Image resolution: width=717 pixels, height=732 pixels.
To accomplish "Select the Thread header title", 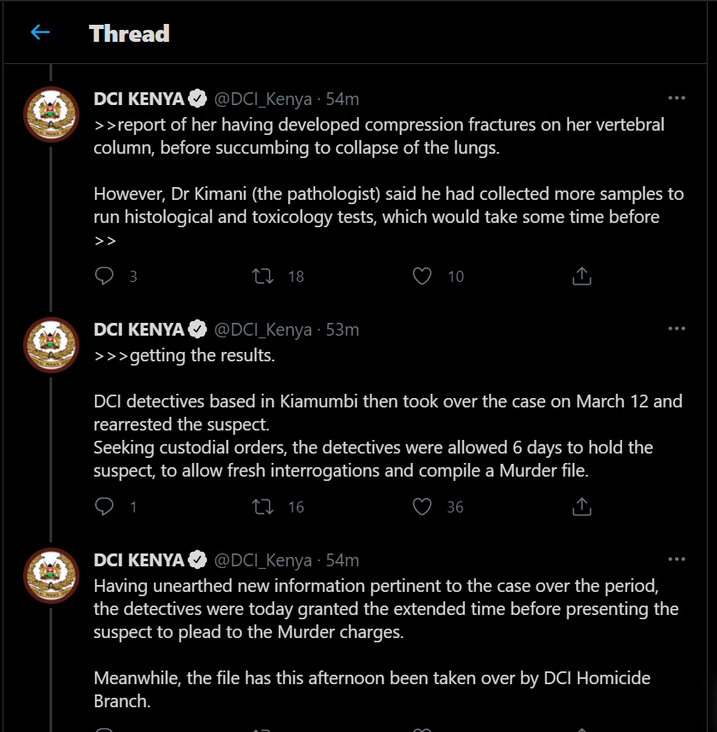I will (128, 33).
